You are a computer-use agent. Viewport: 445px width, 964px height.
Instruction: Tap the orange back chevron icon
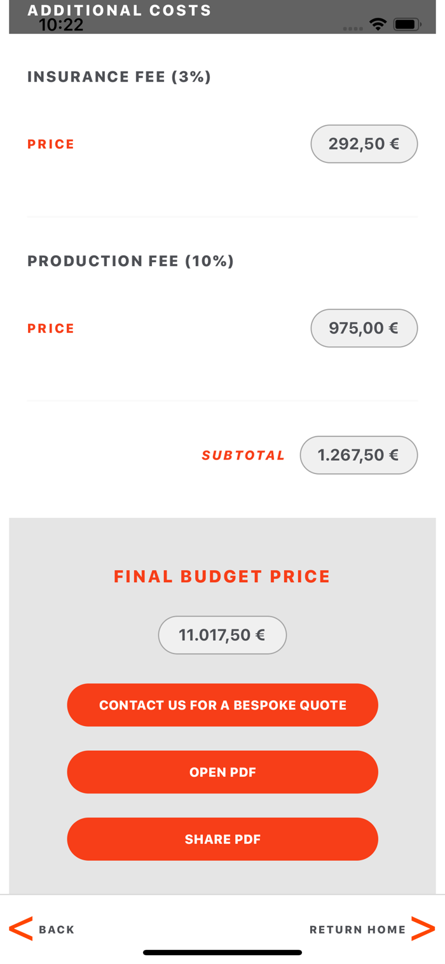coord(21,929)
